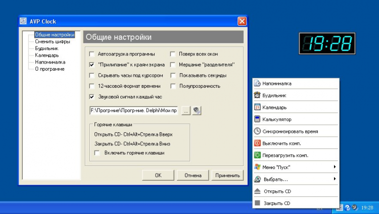Image resolution: width=379 pixels, height=214 pixels.
Task: Check Включить горячие клавиши option
Action: tap(97, 153)
